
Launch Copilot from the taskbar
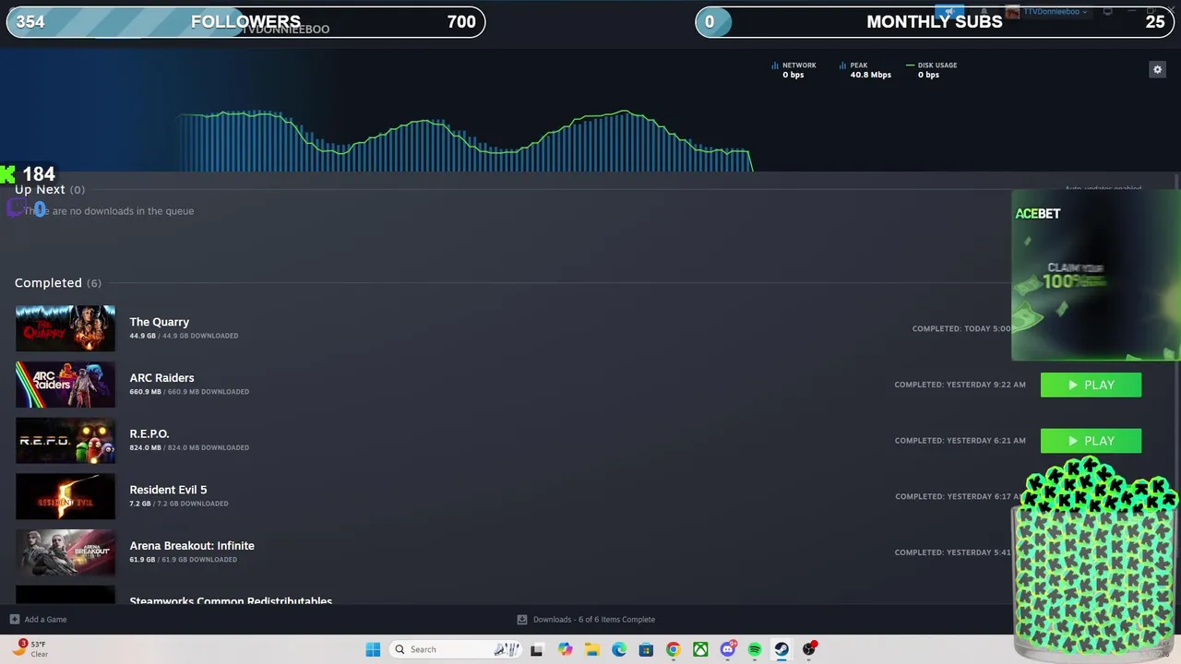click(565, 649)
